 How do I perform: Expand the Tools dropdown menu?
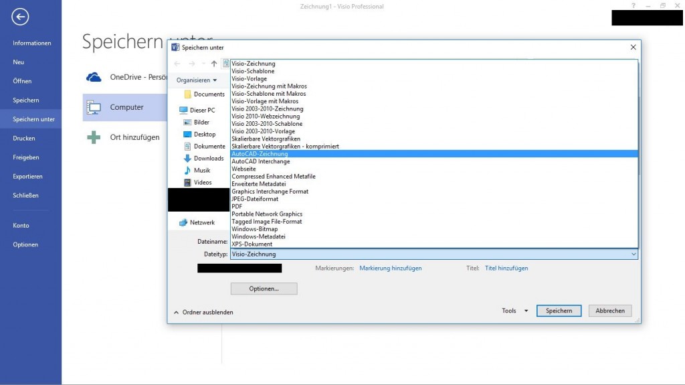coord(515,311)
